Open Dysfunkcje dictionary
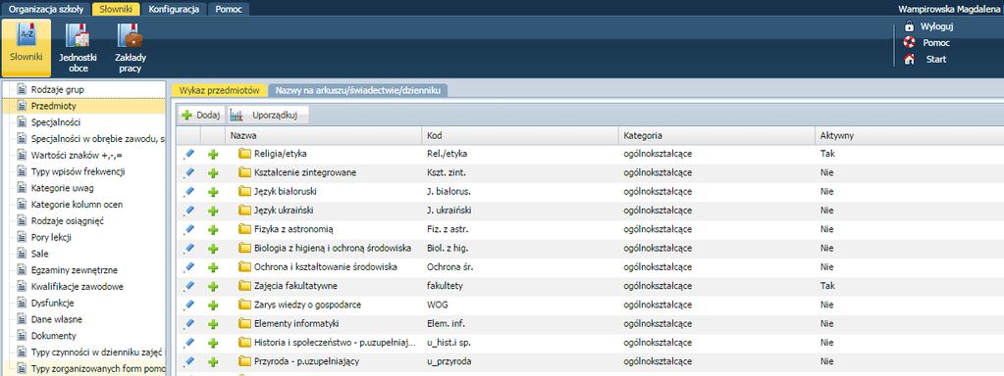This screenshot has width=1004, height=376. point(52,304)
